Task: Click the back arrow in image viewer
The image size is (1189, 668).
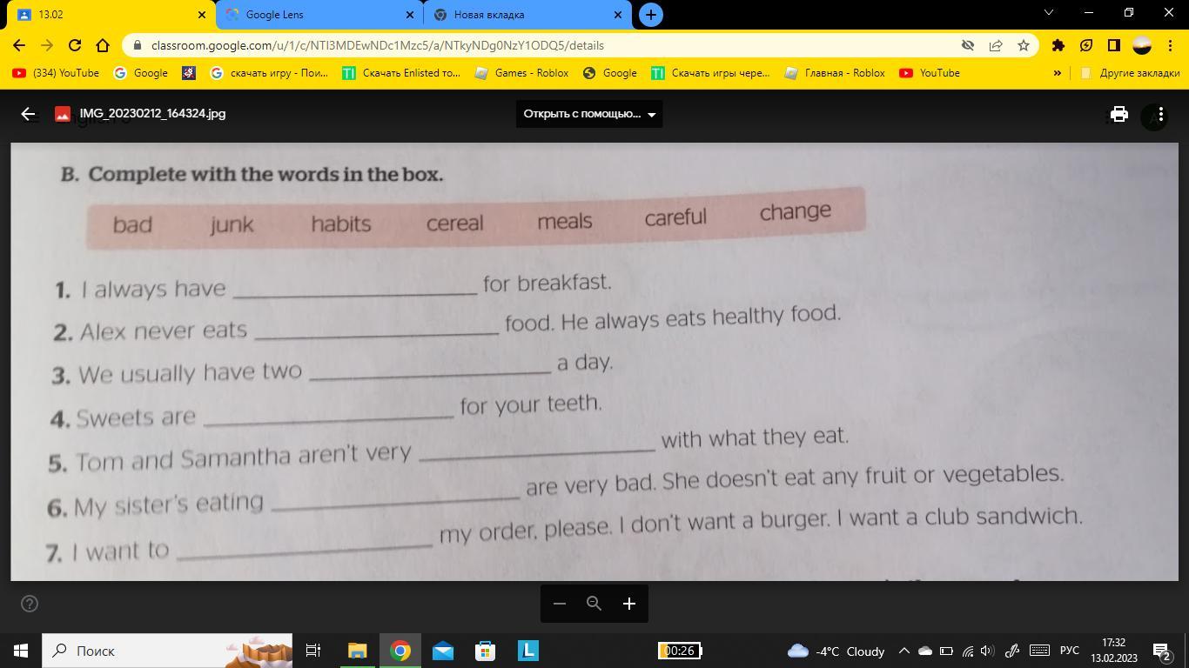Action: coord(28,114)
